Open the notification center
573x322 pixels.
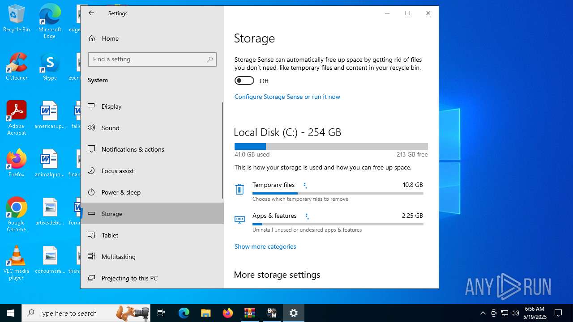click(558, 313)
